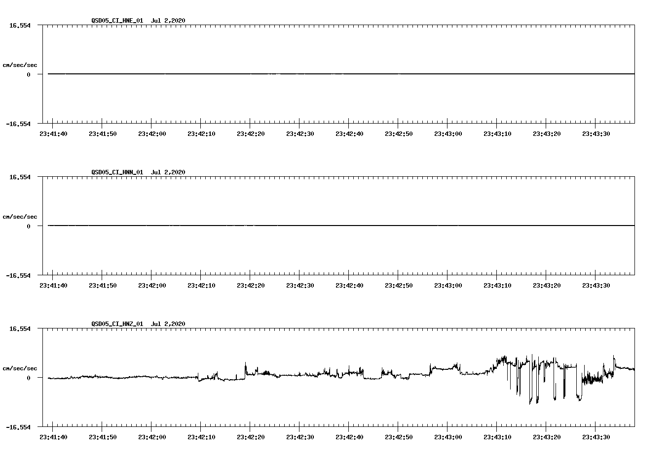The width and height of the screenshot is (670, 455).
Task: Click the cm/sec/sec unit label on HNZ plot
Action: pyautogui.click(x=20, y=368)
